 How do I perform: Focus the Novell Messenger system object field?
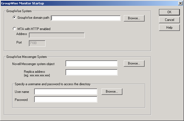[x=91, y=64]
